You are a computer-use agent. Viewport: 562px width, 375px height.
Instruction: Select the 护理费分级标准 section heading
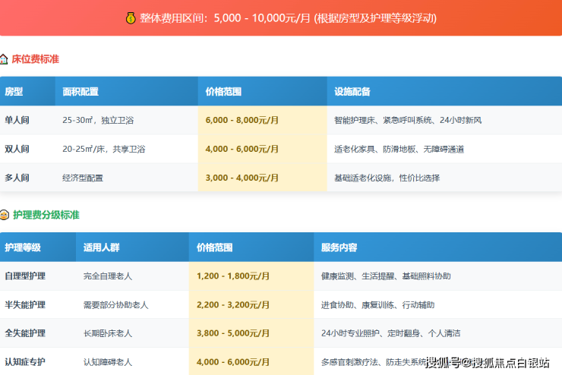46,215
